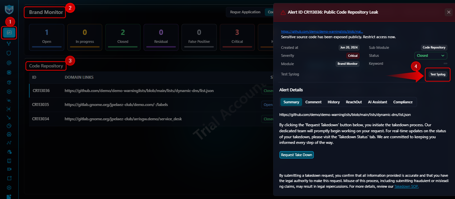The width and height of the screenshot is (455, 199).
Task: Open the Status dropdown showing Closed
Action: 431,55
